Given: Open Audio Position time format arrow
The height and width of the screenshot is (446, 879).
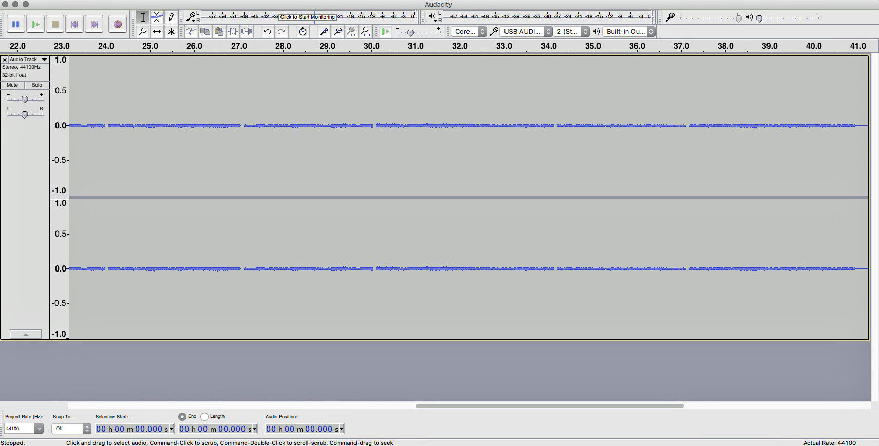Looking at the screenshot, I should click(x=341, y=429).
